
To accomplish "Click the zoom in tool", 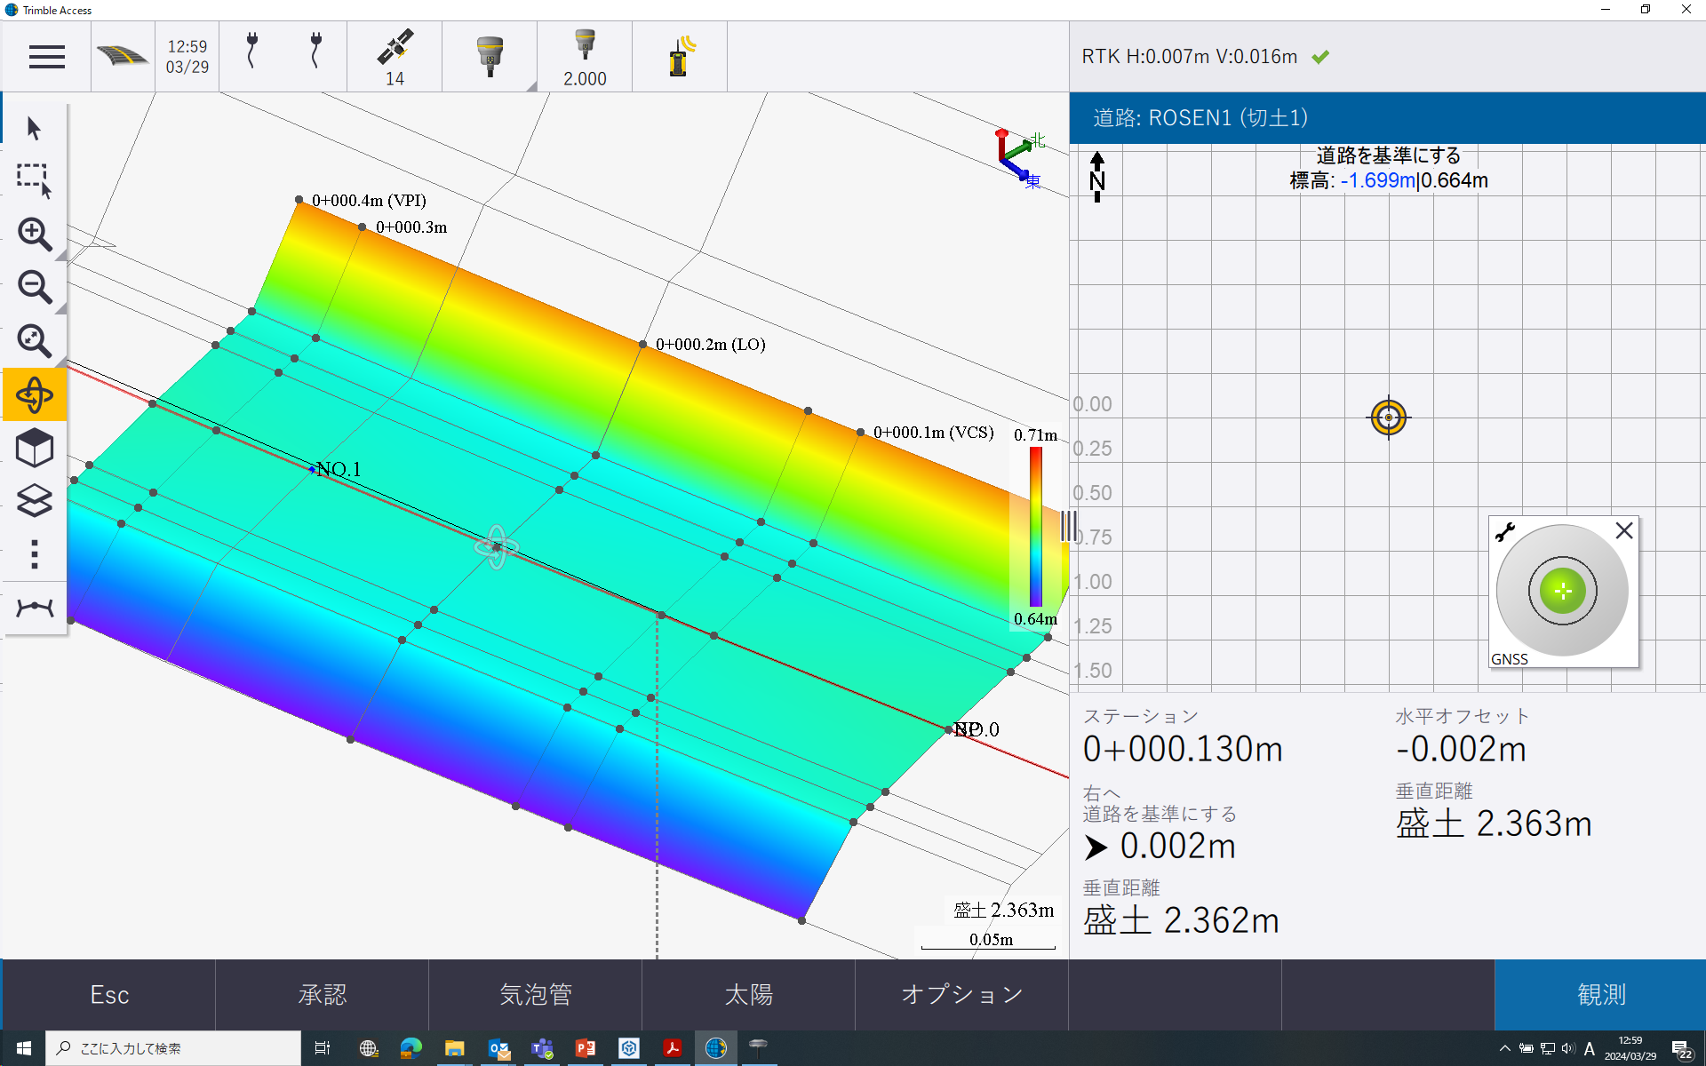I will pos(35,235).
